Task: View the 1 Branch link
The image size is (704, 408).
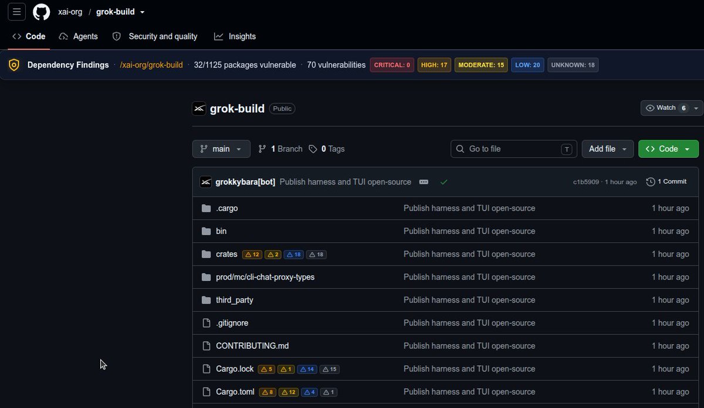Action: (x=280, y=149)
